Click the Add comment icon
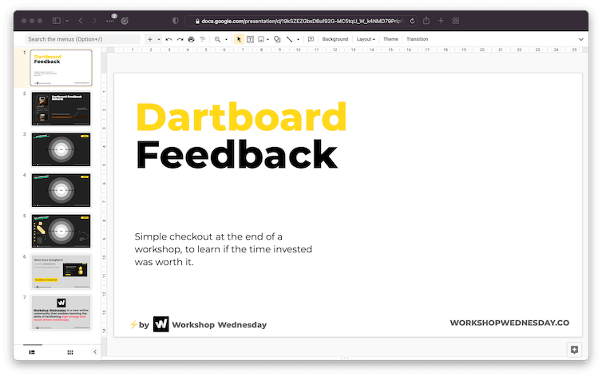602x377 pixels. coord(311,39)
